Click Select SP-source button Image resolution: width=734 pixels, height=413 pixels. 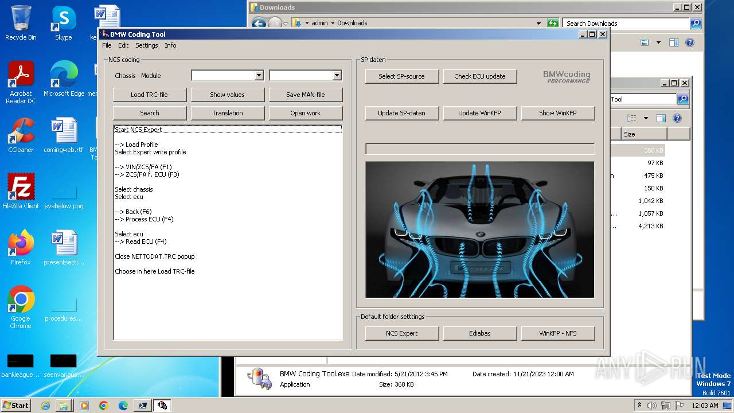pos(401,76)
